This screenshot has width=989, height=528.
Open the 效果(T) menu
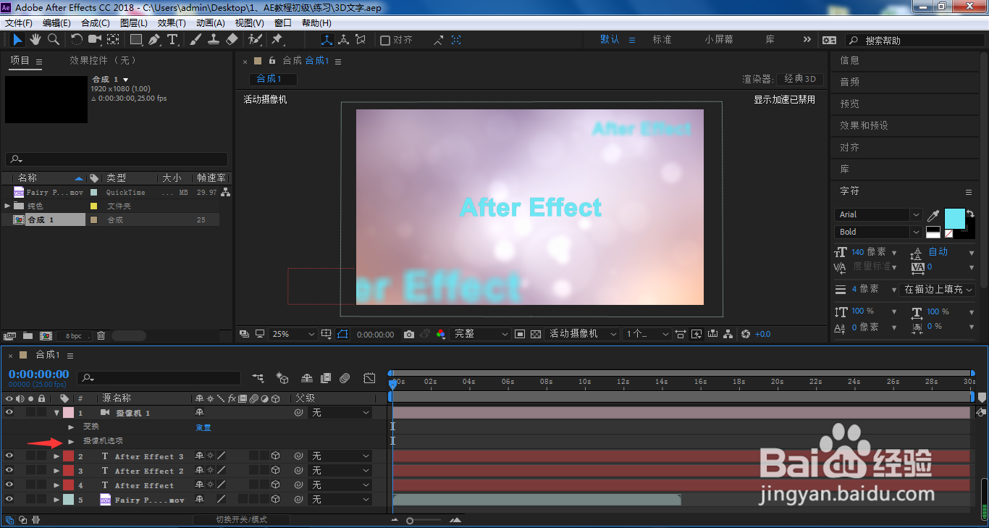click(x=172, y=22)
